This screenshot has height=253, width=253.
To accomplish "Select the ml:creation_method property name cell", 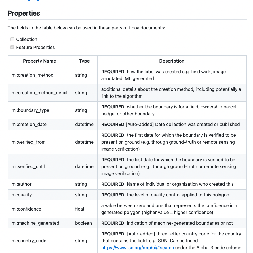I will click(33, 75).
